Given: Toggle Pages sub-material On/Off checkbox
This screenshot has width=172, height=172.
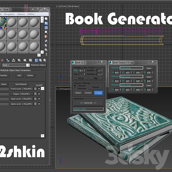Looking at the screenshot, I should tap(39, 94).
